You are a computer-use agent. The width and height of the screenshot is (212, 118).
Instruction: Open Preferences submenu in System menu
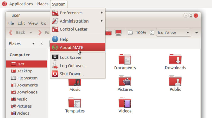click(78, 13)
